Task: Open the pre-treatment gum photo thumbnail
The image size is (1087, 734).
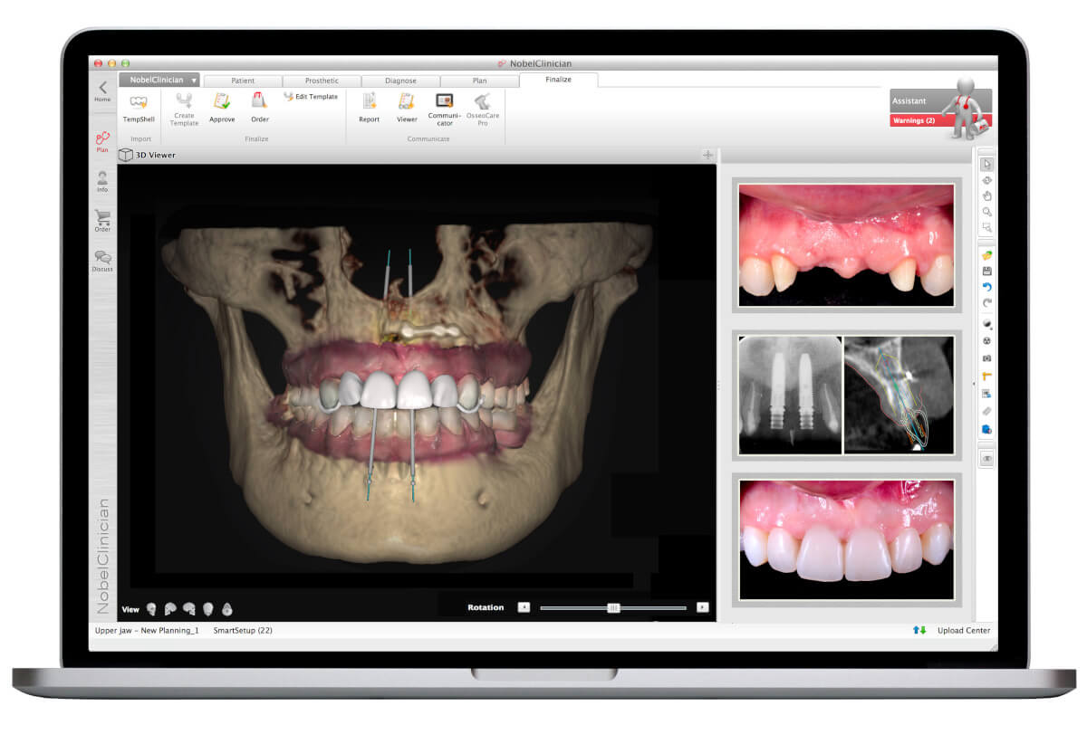Action: [846, 244]
